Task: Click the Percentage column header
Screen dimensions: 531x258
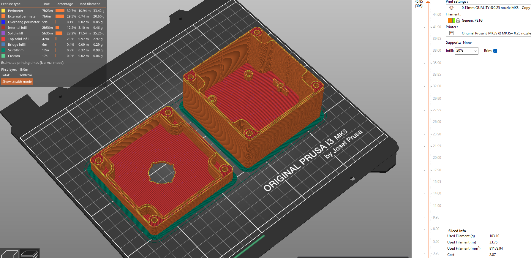Action: [64, 4]
